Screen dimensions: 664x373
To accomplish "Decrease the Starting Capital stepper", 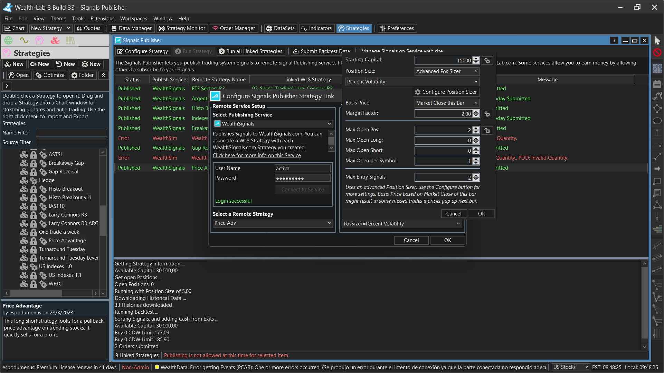I will [x=476, y=62].
